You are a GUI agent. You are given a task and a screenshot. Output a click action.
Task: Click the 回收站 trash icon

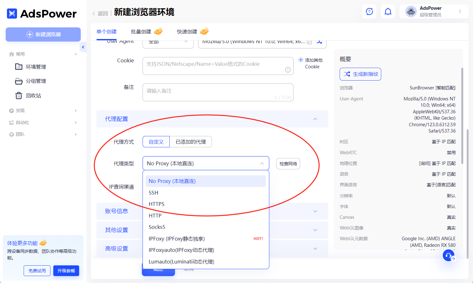click(x=19, y=96)
